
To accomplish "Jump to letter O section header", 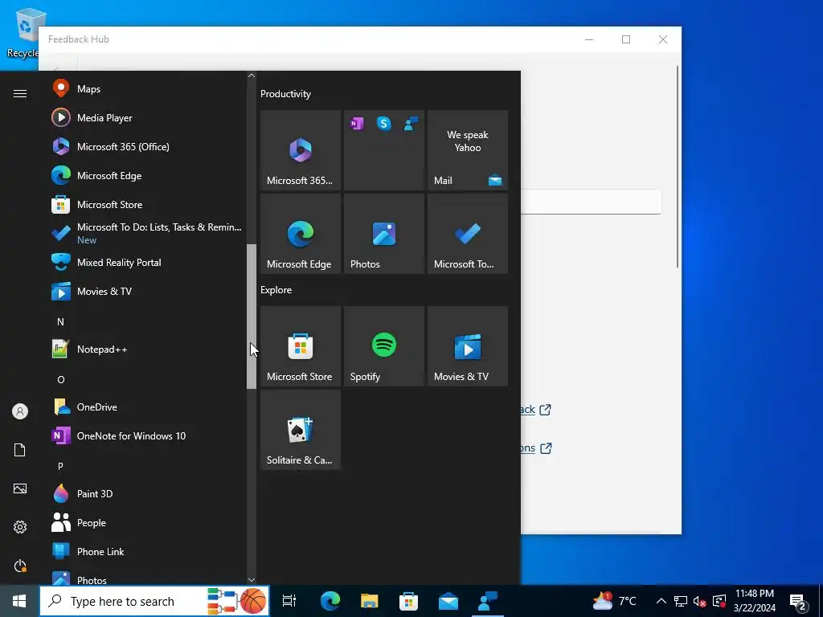I will [60, 379].
